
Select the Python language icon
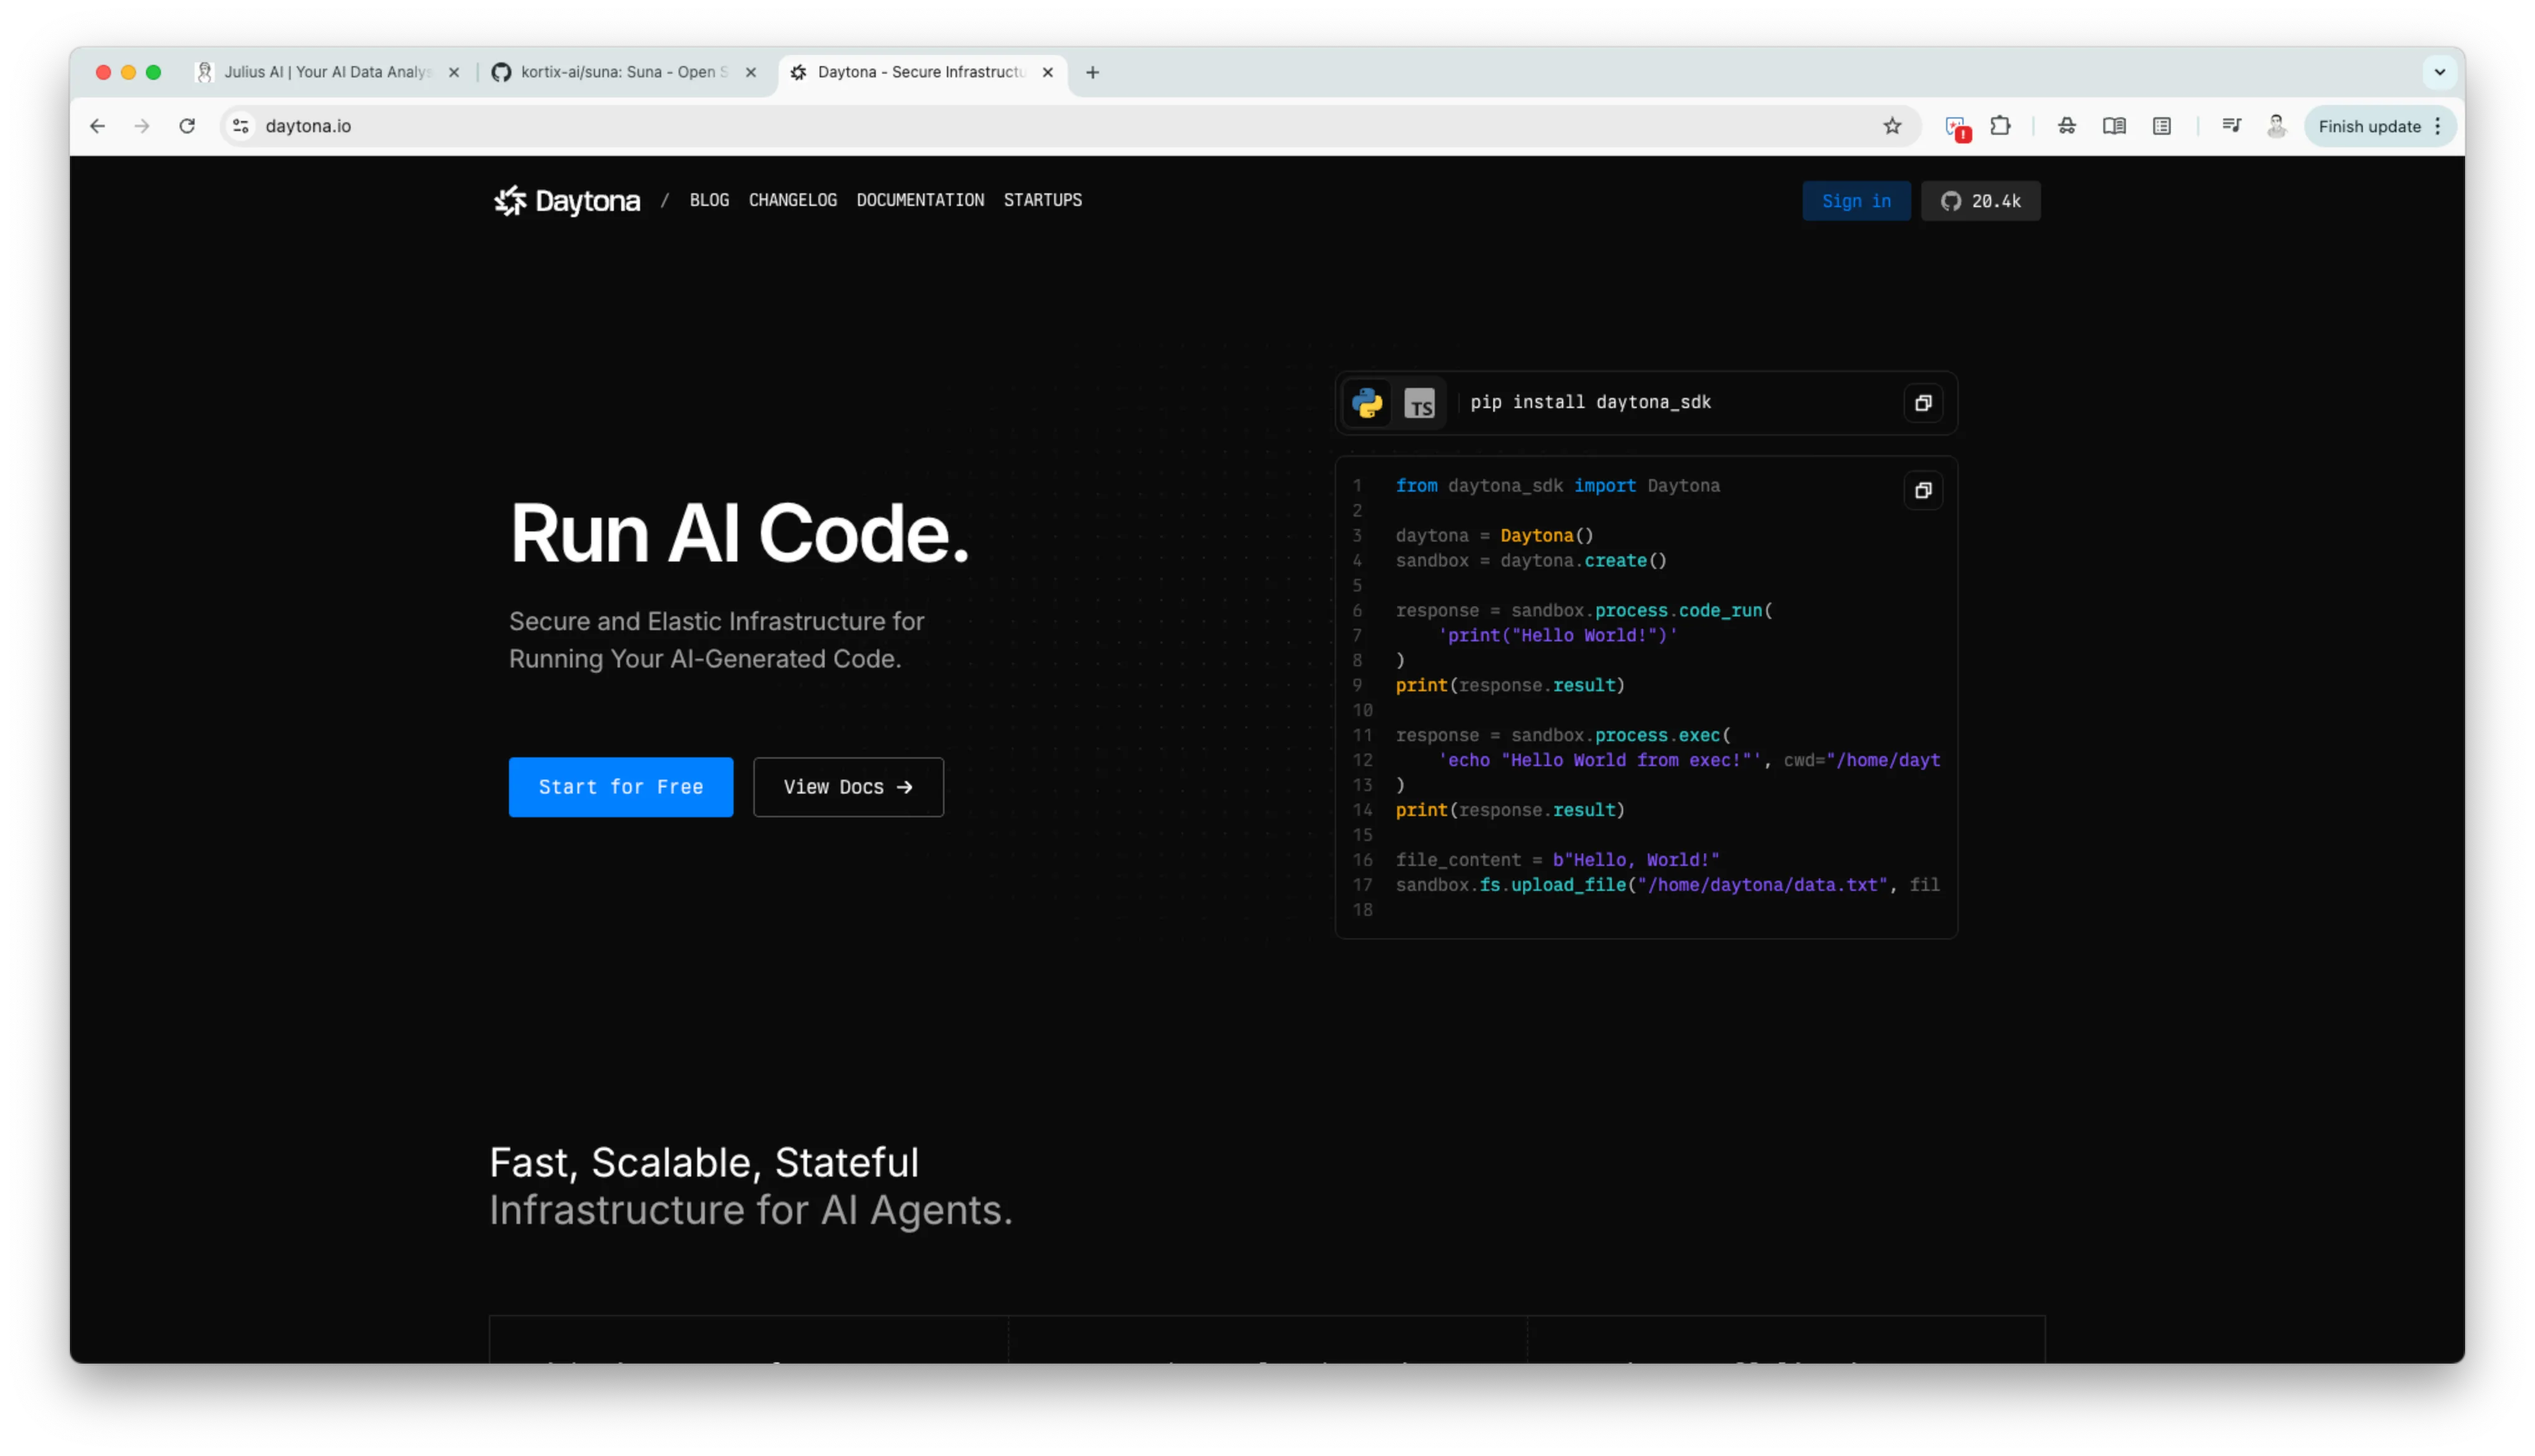point(1367,403)
